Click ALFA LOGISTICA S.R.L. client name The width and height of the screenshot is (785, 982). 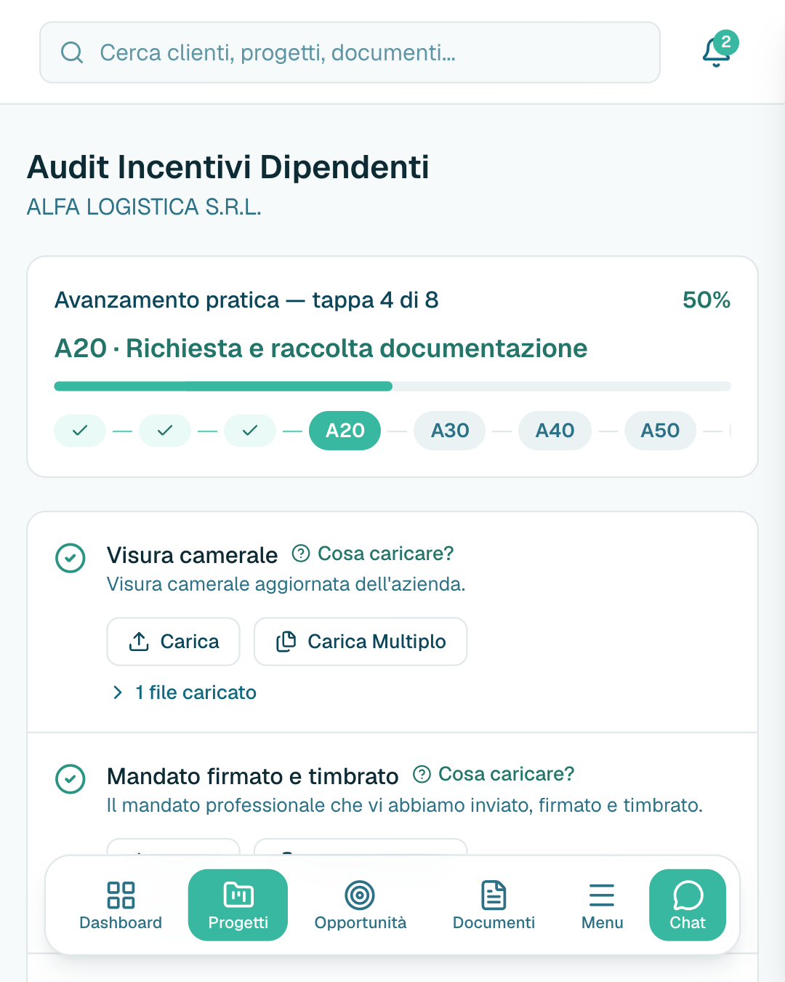[144, 207]
